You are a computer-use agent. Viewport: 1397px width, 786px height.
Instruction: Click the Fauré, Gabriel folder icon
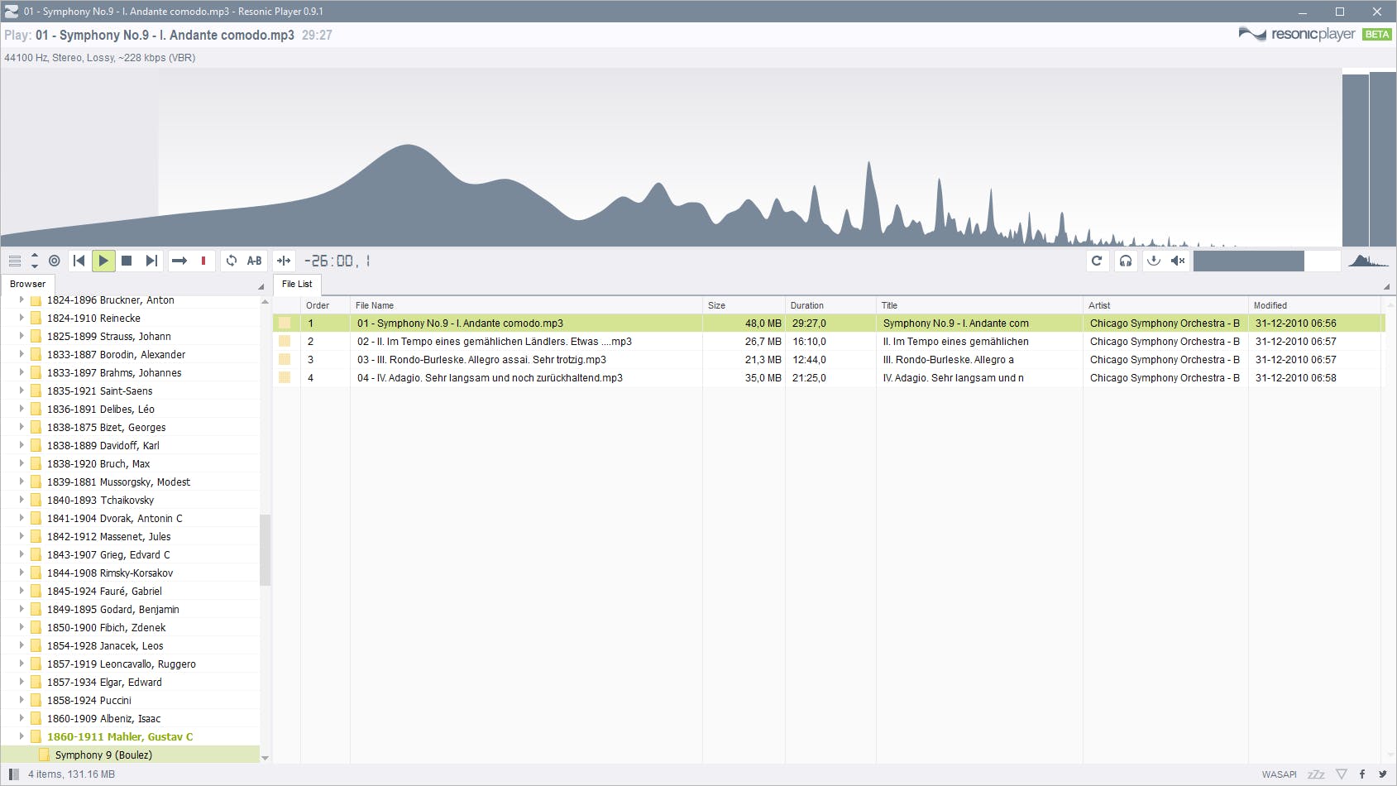click(x=36, y=591)
